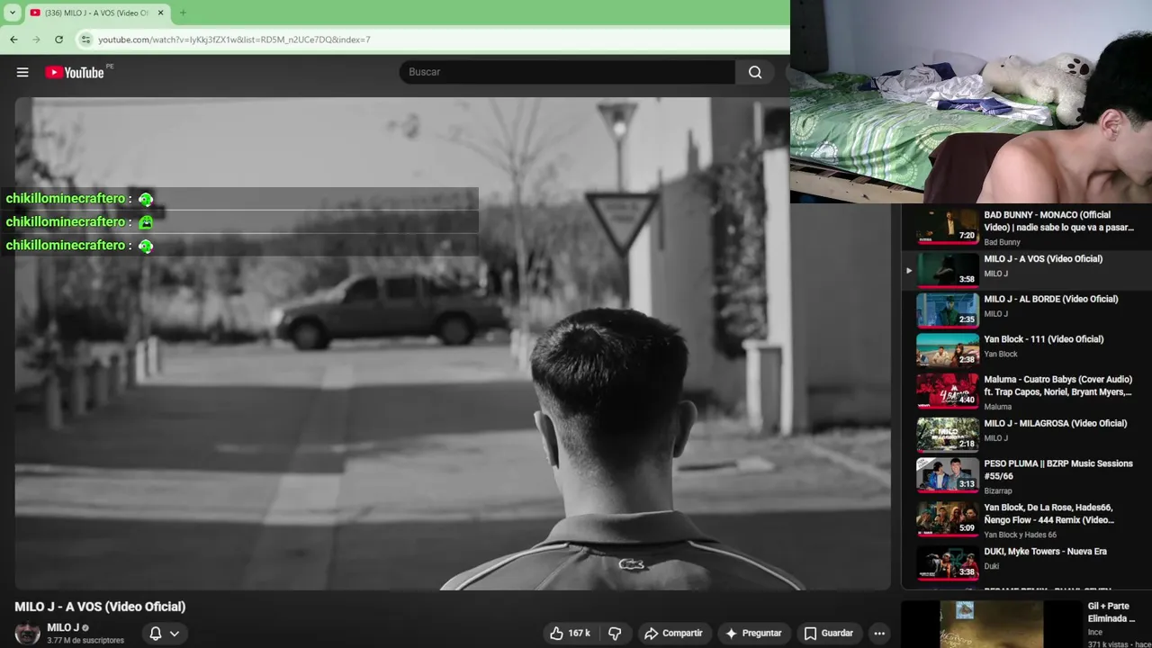This screenshot has height=648, width=1152.
Task: Reload the page with the refresh icon
Action: (58, 40)
